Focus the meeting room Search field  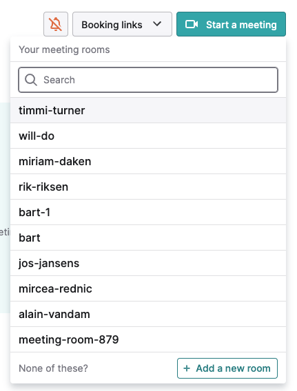(148, 80)
